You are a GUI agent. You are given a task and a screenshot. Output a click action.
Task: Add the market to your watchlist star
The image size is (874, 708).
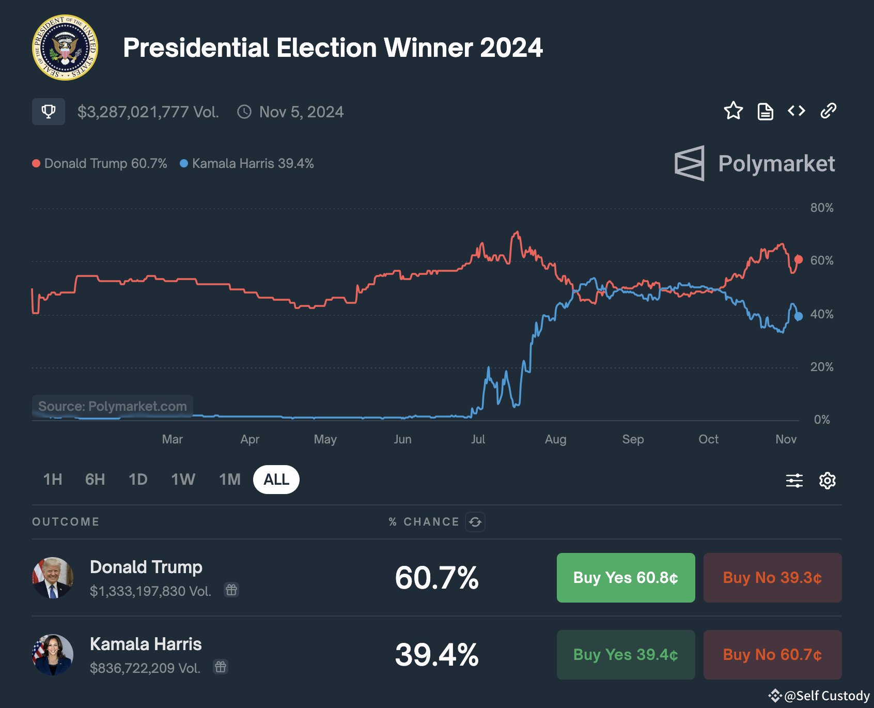733,111
